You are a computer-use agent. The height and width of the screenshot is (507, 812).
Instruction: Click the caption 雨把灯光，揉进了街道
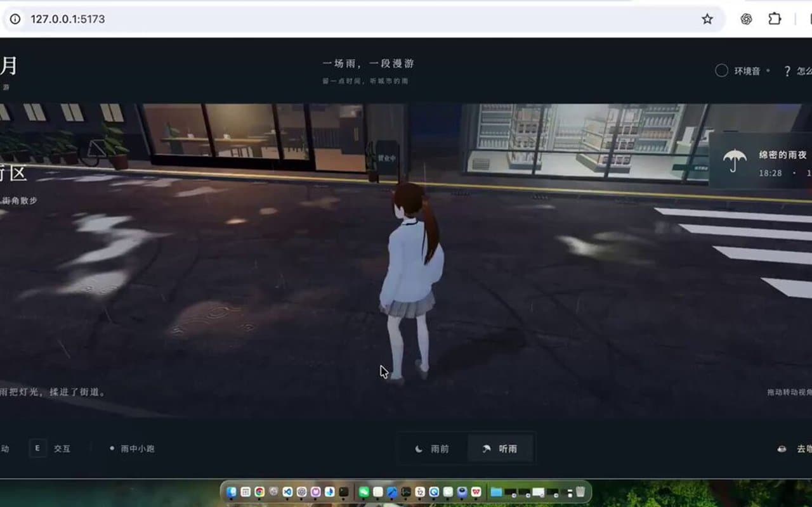[x=53, y=392]
